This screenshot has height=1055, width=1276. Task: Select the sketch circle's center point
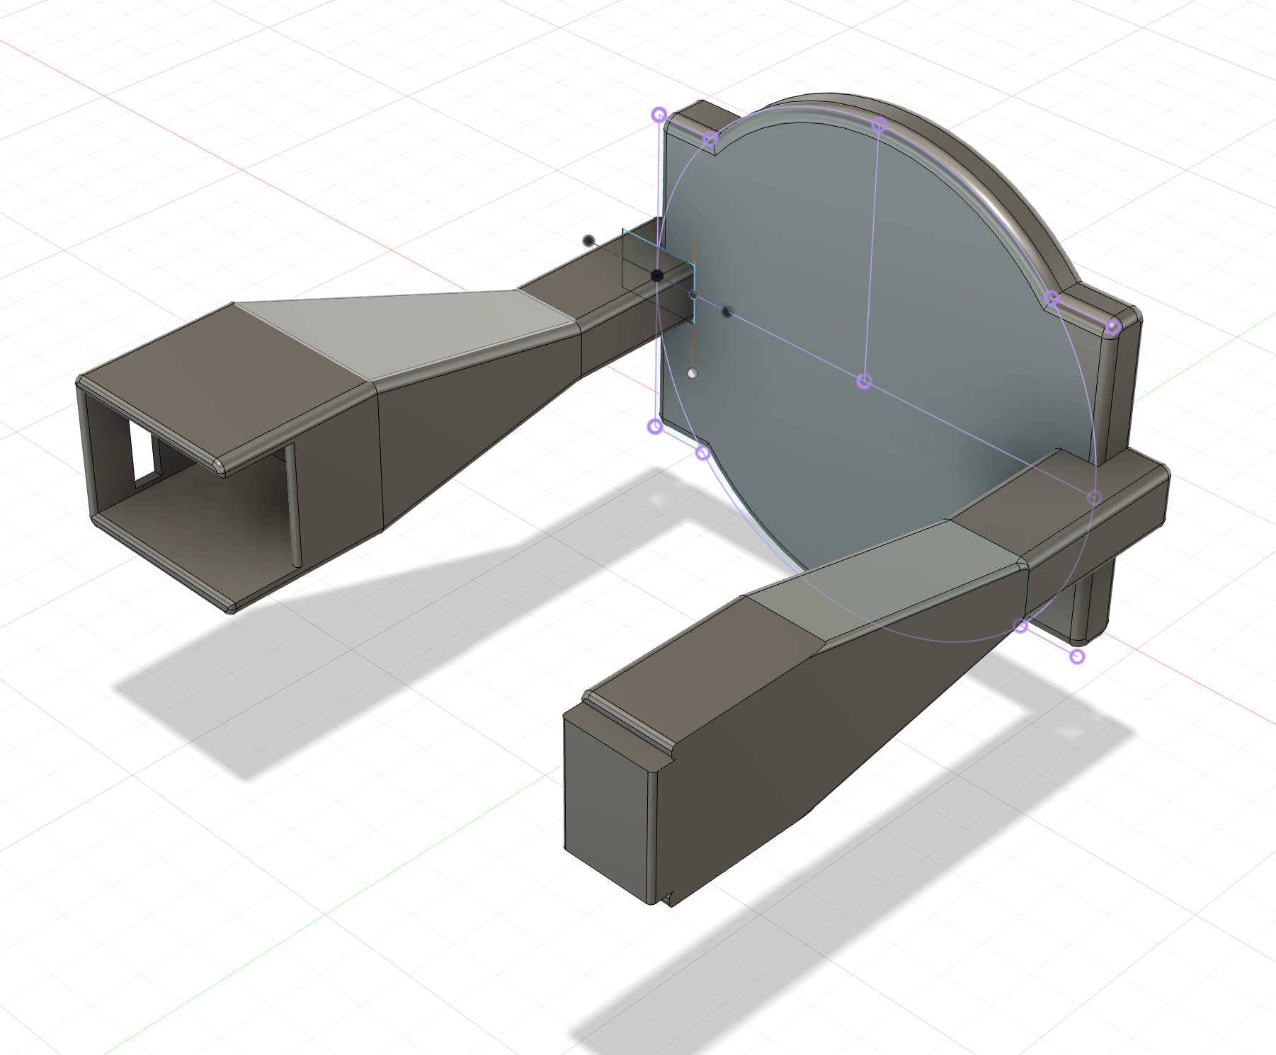(x=864, y=382)
